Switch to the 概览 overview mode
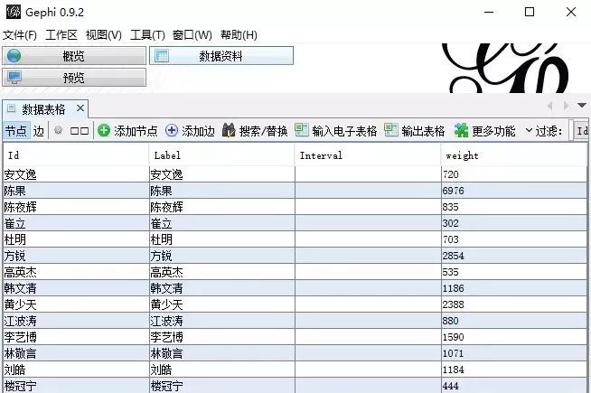Viewport: 591px width, 393px height. click(74, 56)
